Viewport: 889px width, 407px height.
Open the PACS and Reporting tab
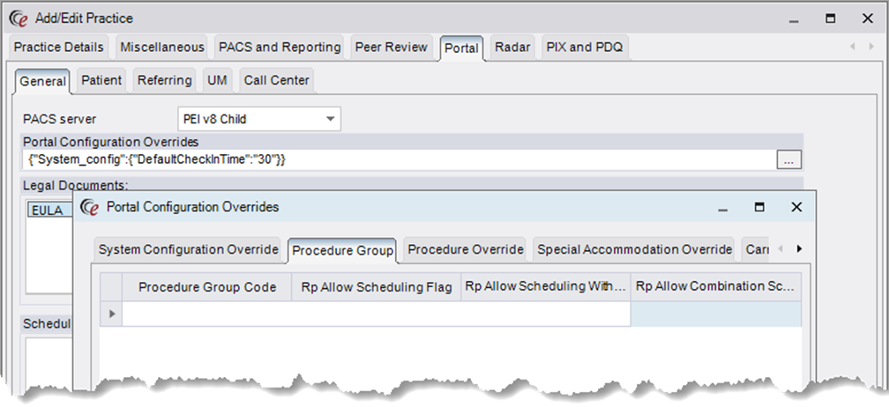pos(280,48)
